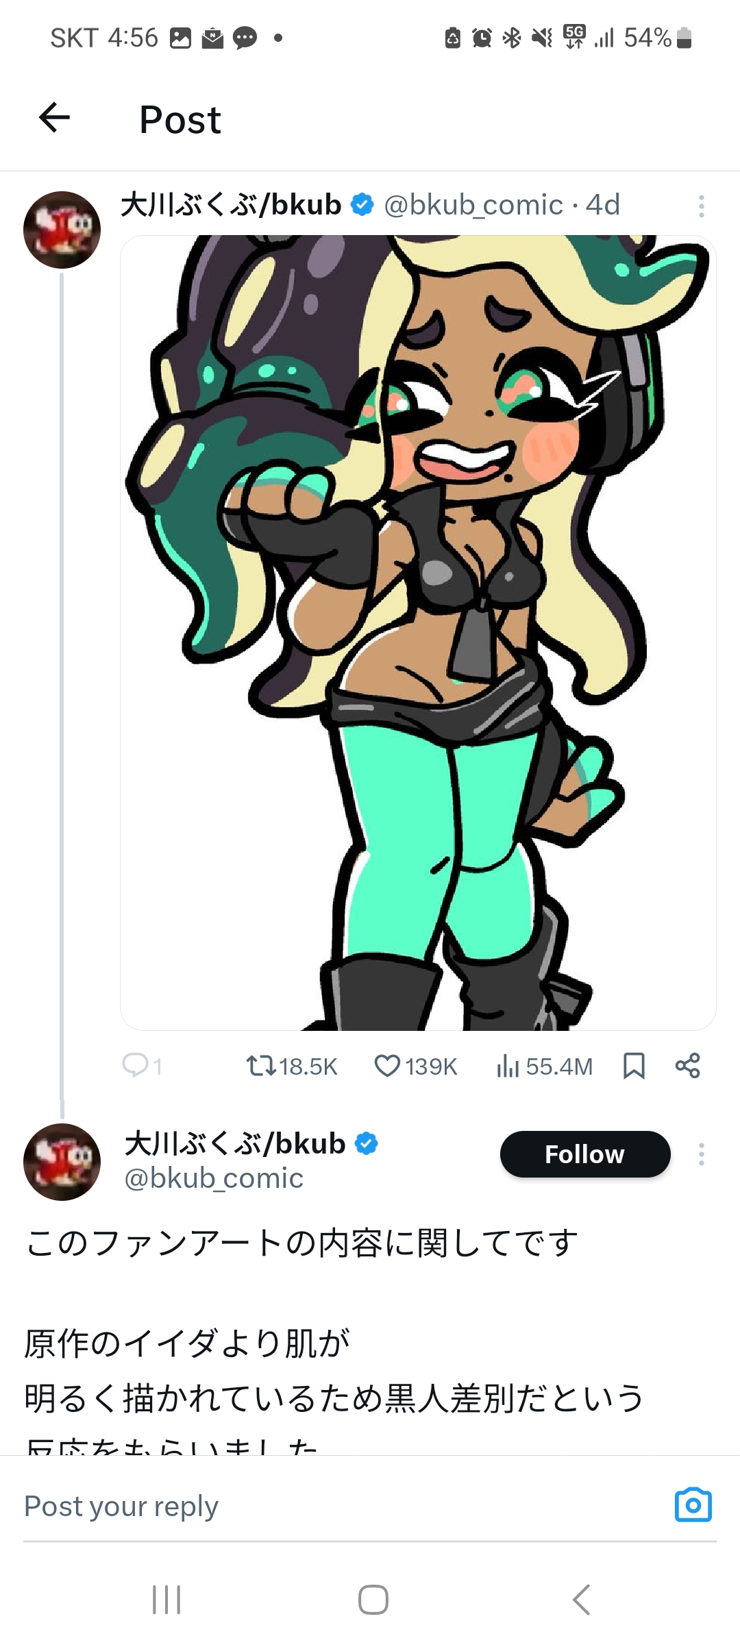Image resolution: width=740 pixels, height=1645 pixels.
Task: Tap the second post's profile avatar
Action: [62, 1162]
